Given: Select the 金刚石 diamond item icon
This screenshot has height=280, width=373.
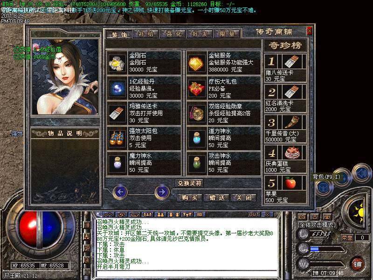Looking at the screenshot, I should pyautogui.click(x=117, y=63).
